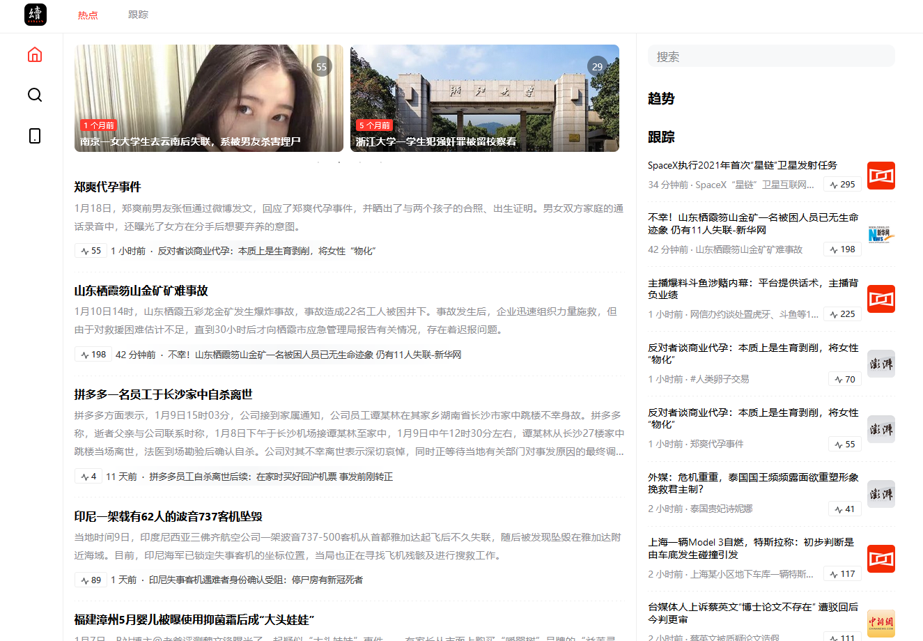923x641 pixels.
Task: Open the 浙江大学一学生 carousel card
Action: 485,98
